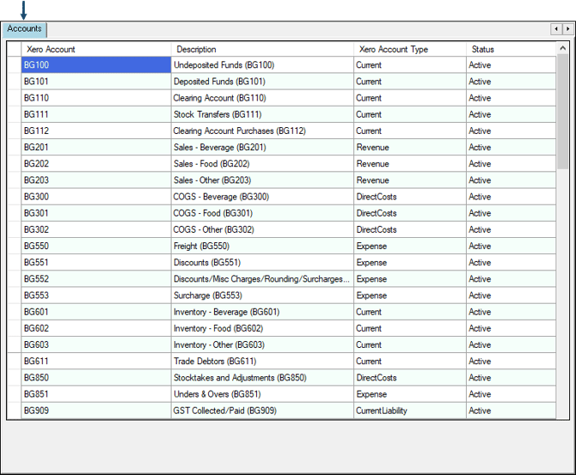Click the tab scroll left arrow

click(x=556, y=29)
